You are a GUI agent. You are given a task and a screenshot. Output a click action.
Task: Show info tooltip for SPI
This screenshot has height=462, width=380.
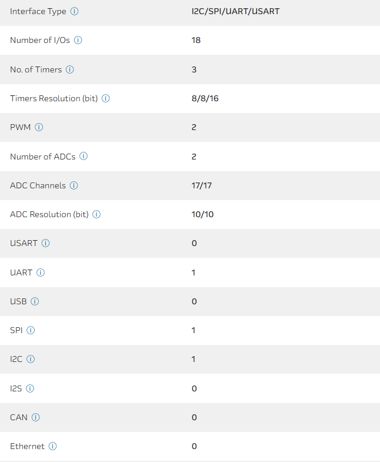tap(31, 330)
